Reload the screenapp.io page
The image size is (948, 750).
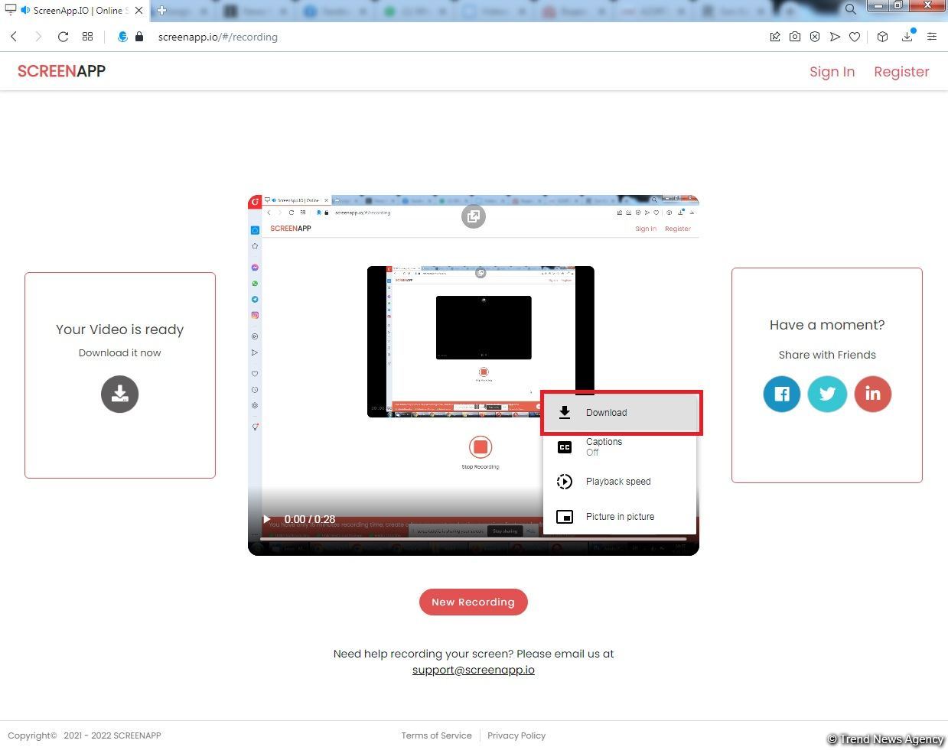point(63,37)
